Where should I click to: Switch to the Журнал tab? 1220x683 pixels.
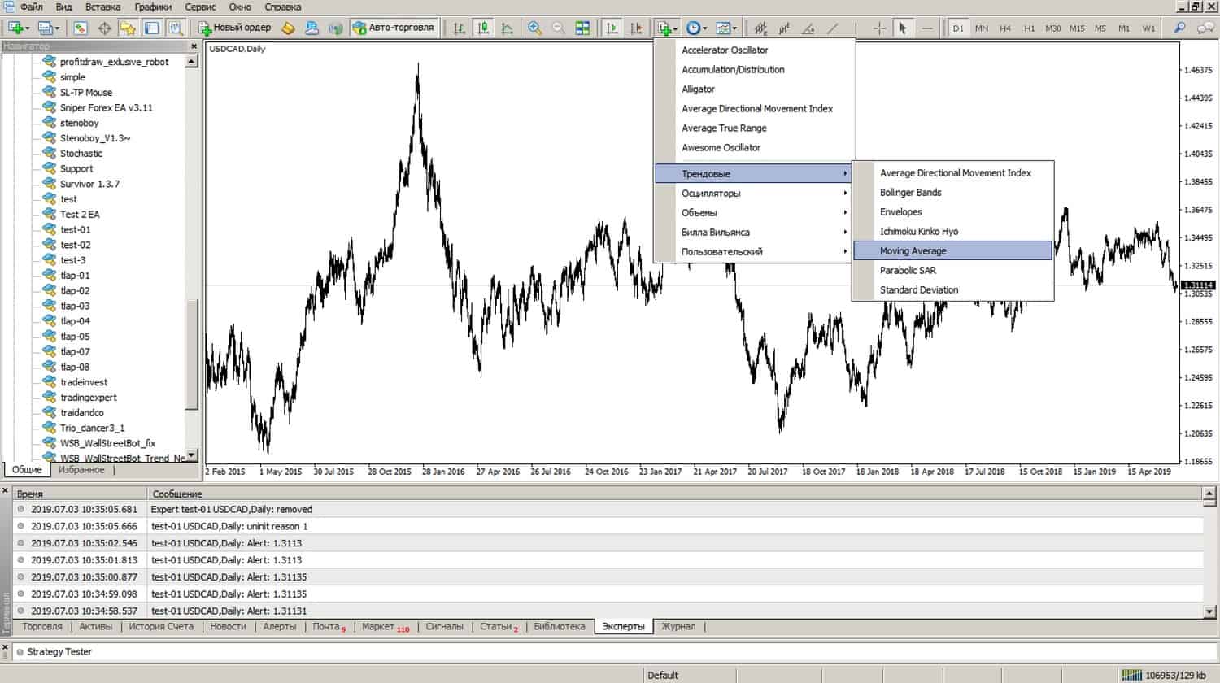click(678, 627)
